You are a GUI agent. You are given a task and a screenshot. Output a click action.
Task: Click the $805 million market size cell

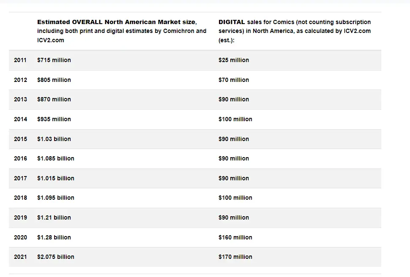(54, 80)
